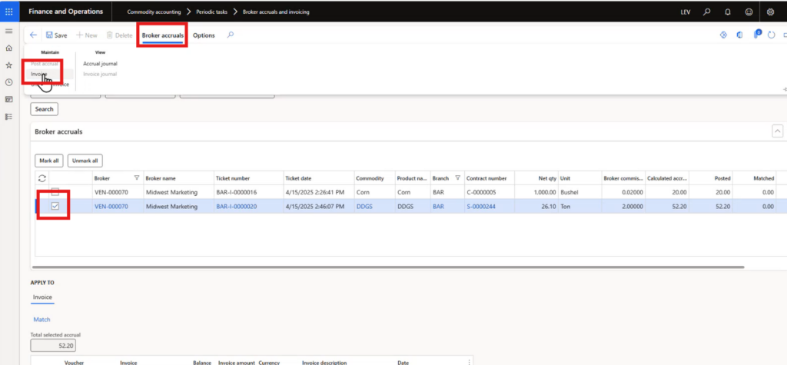Screen dimensions: 787x365
Task: Sort by the Net qty column header
Action: (x=546, y=178)
